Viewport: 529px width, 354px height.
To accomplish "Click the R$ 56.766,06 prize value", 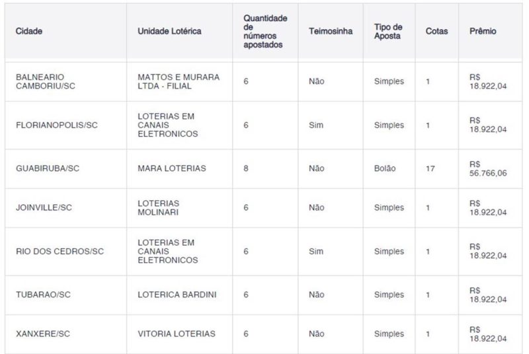I will point(488,169).
